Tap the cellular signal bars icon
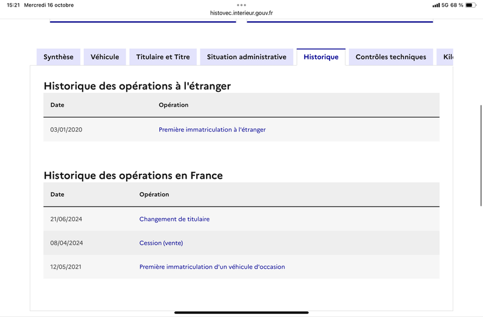Screen dimensions: 483x317 tap(436, 5)
